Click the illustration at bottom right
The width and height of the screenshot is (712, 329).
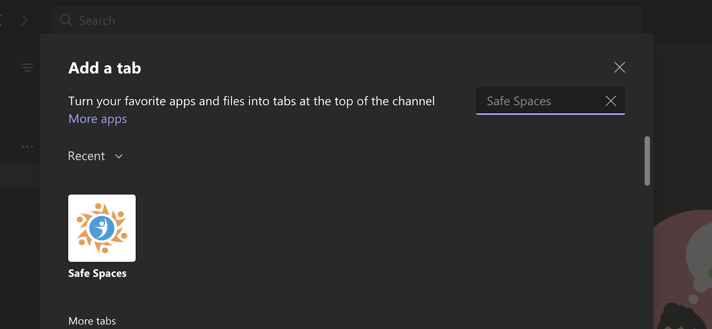685,275
